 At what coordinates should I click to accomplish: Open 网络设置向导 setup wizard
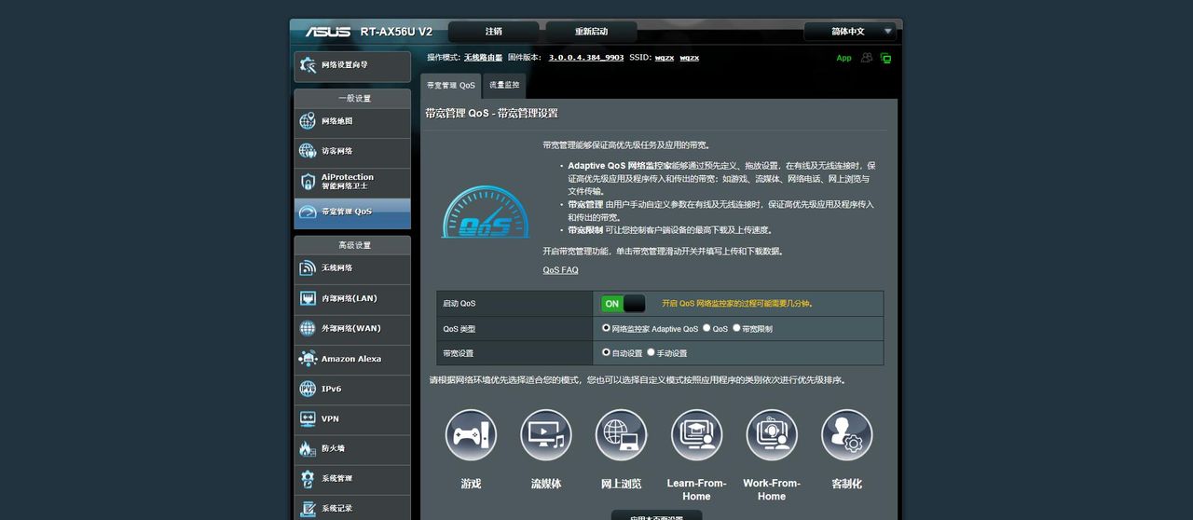(352, 66)
